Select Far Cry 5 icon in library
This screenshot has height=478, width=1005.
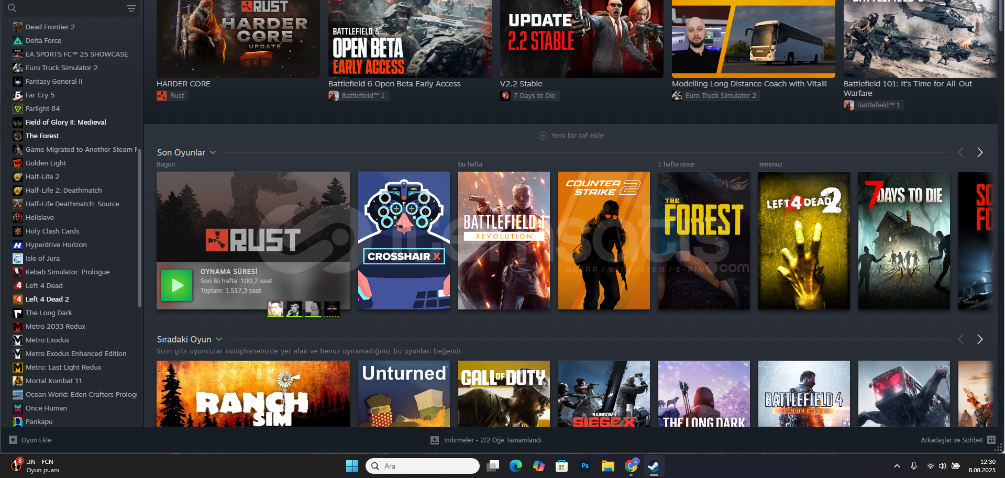[x=18, y=95]
